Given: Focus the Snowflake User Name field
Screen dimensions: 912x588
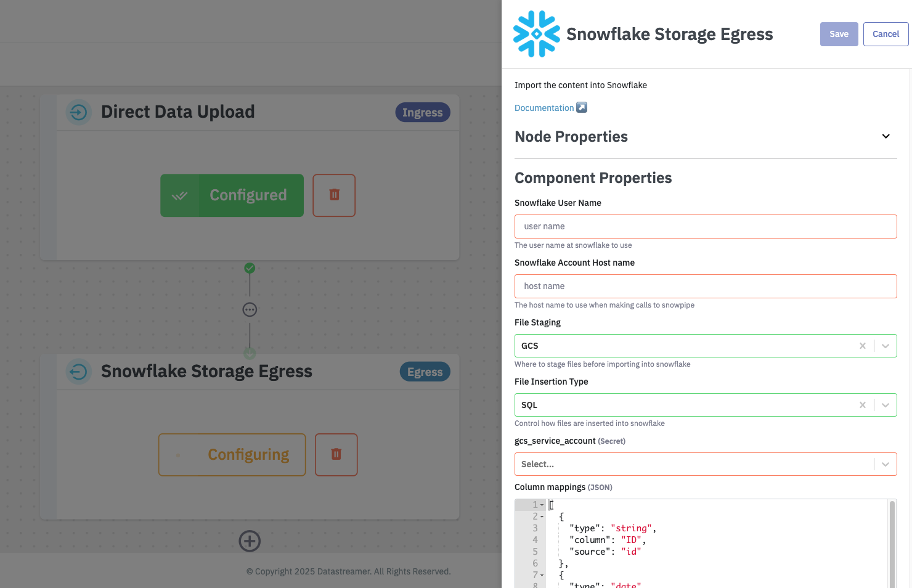Looking at the screenshot, I should (706, 226).
